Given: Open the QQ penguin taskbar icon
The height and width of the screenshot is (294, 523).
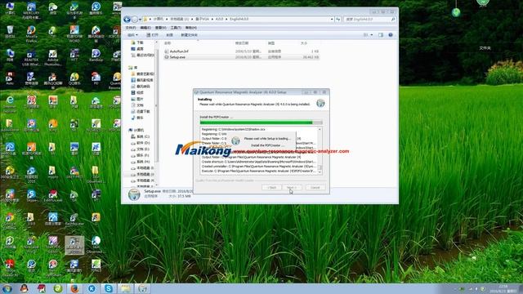Looking at the screenshot, I should pos(24,288).
